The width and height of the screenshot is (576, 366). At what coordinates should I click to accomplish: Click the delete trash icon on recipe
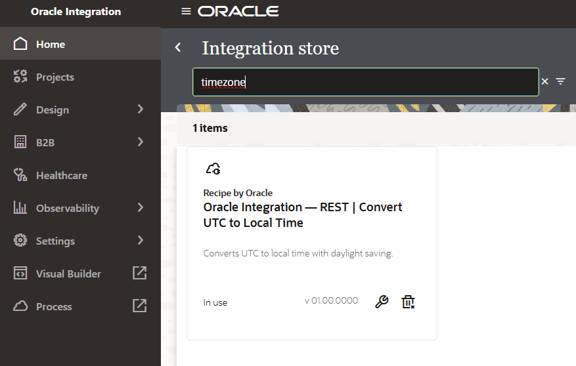[409, 302]
